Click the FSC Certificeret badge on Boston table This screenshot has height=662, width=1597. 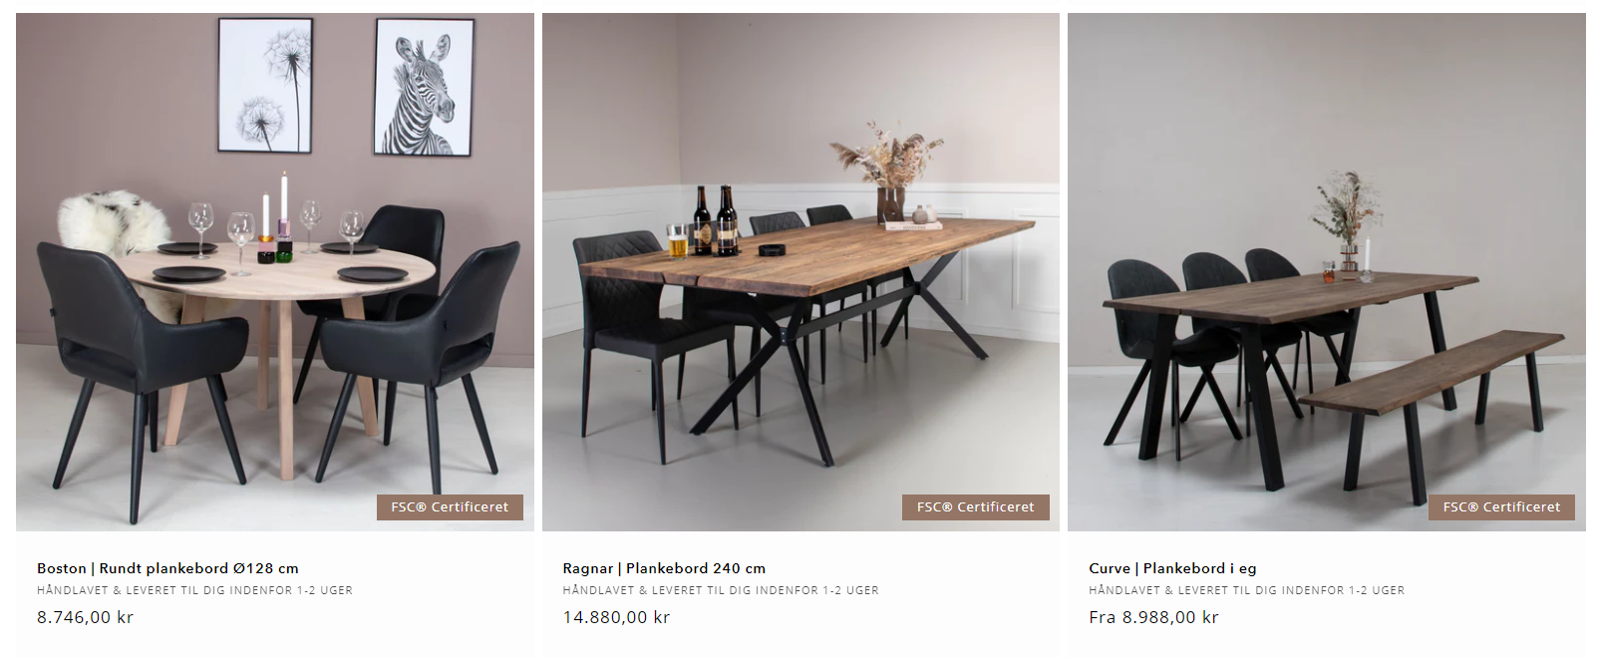(450, 507)
